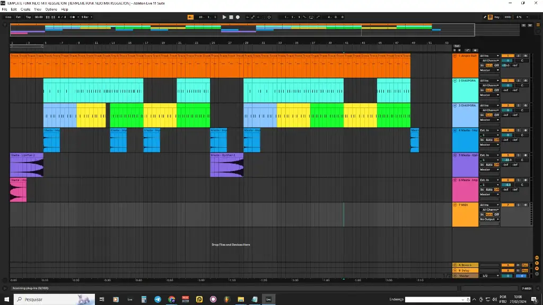Collapse track 6 Masta - Imp unfold arrow
The image size is (543, 305).
[x=455, y=181]
